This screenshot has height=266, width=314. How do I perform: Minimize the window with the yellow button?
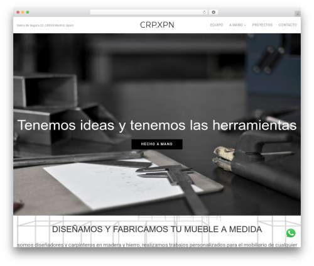[x=23, y=13]
